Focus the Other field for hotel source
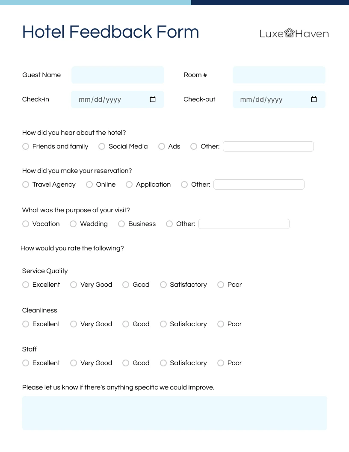This screenshot has width=349, height=452. [268, 146]
